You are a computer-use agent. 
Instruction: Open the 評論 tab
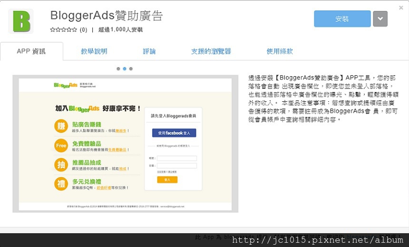click(x=149, y=51)
